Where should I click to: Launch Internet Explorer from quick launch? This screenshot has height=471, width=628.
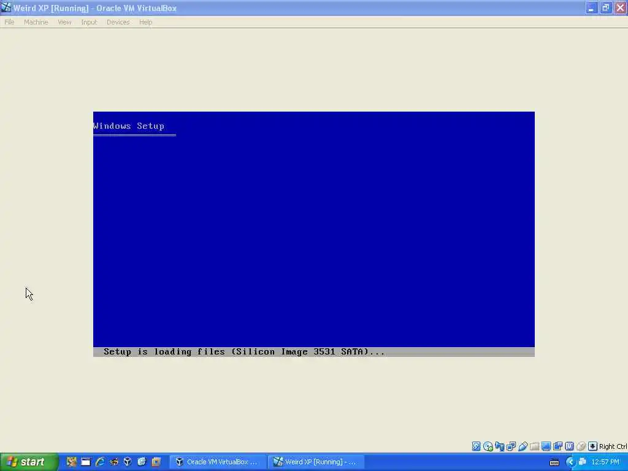coord(100,462)
